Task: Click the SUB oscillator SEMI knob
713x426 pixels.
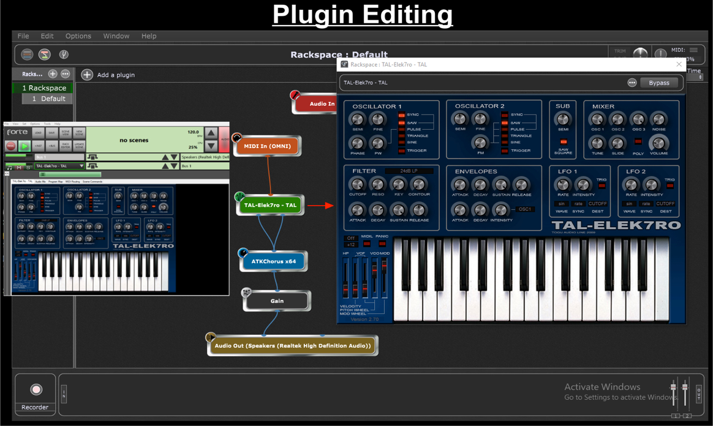Action: 563,119
